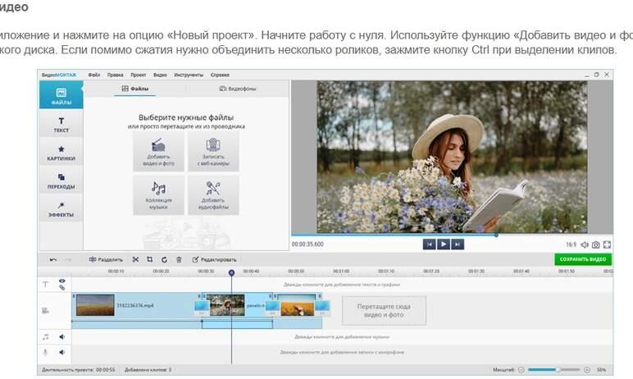Screen dimensions: 633x379
Task: Click the text track T icon
Action: click(x=45, y=285)
